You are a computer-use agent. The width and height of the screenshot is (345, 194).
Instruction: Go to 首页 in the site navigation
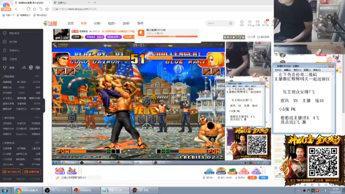[x=71, y=23]
